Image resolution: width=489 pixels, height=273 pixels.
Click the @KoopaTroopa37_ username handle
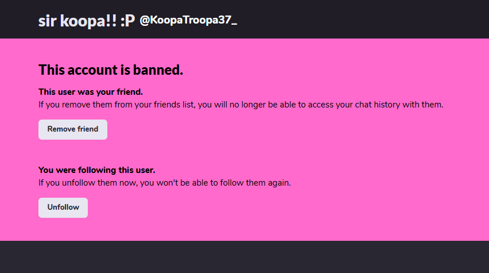click(x=188, y=20)
